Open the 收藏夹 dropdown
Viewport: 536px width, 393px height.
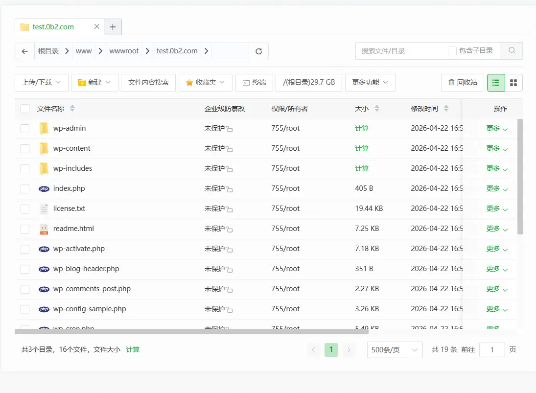point(206,83)
